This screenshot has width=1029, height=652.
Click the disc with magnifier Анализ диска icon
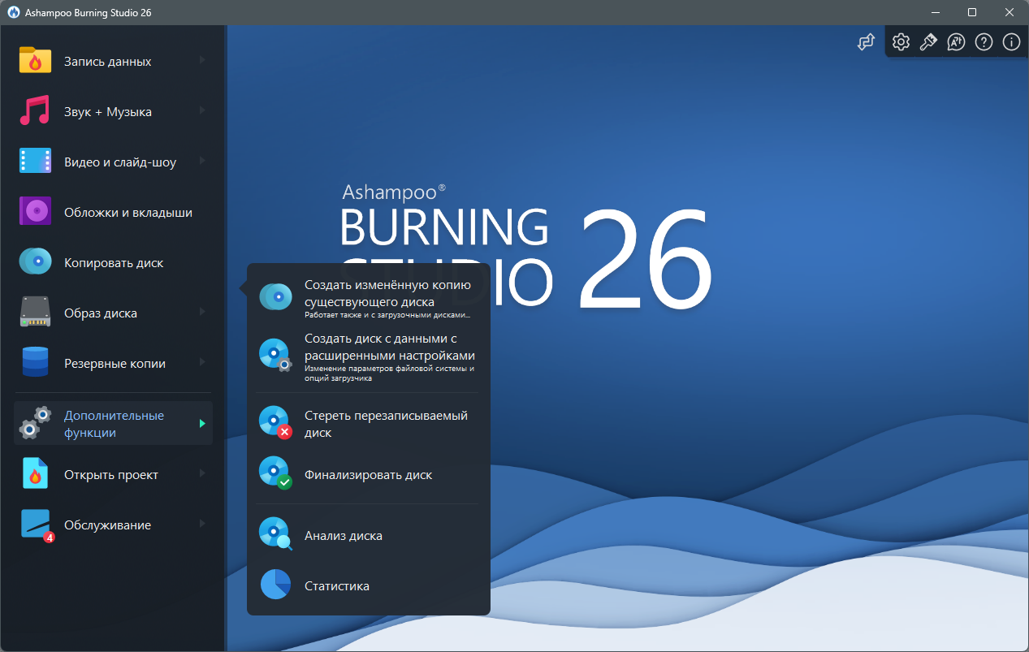[x=275, y=534]
